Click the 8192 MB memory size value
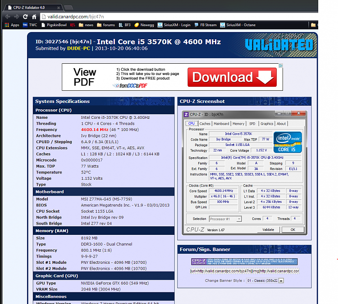Viewport: 338px width, 304px height. click(x=89, y=238)
